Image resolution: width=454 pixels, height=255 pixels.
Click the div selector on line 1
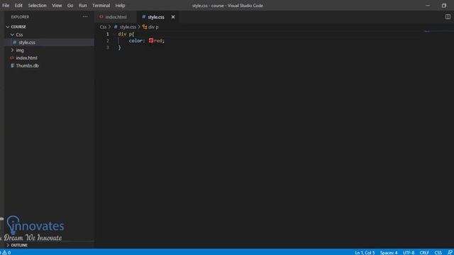[122, 34]
